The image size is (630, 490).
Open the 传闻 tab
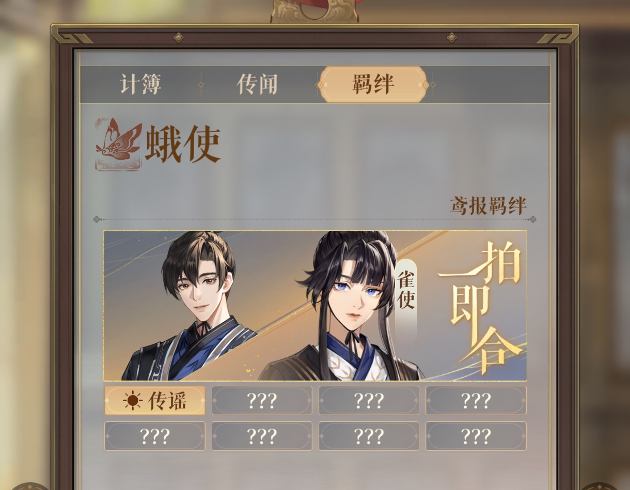(x=257, y=84)
